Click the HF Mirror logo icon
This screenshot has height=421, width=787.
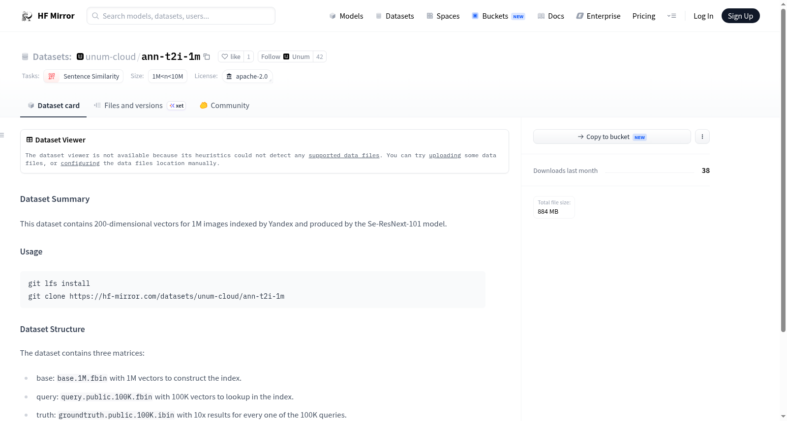coord(27,16)
